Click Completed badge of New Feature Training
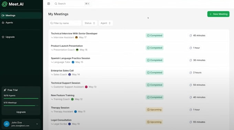This screenshot has width=234, height=130. (155, 97)
